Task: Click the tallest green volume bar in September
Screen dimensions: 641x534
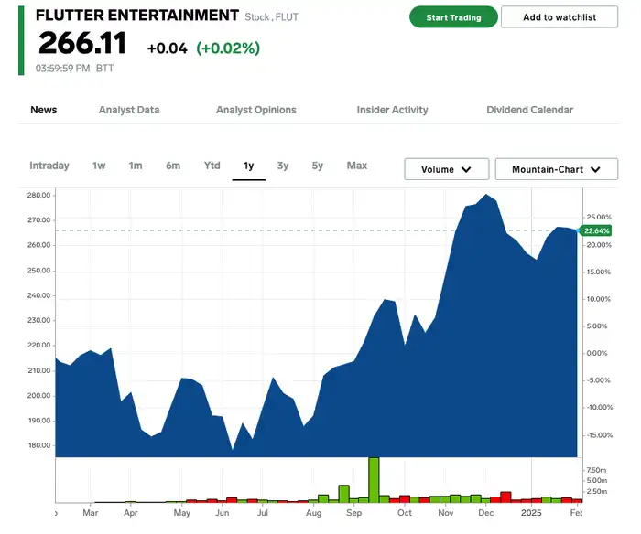Action: [374, 480]
